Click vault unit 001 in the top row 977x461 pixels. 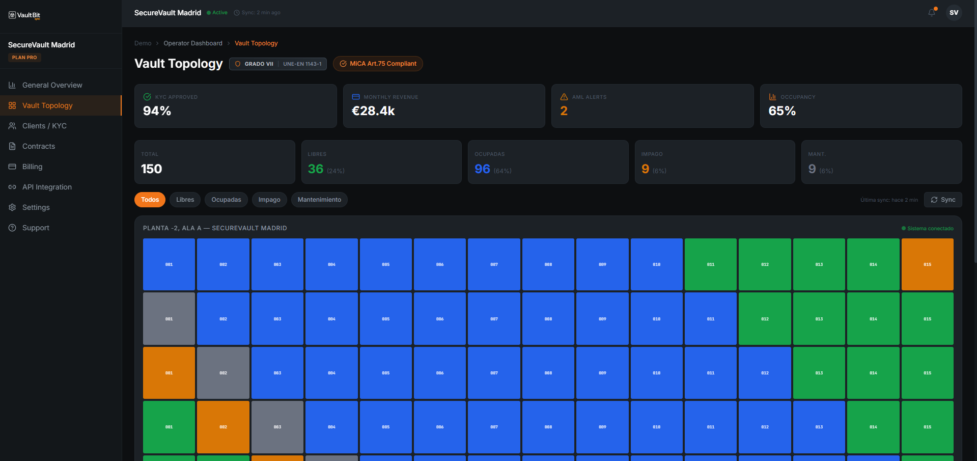pos(169,264)
